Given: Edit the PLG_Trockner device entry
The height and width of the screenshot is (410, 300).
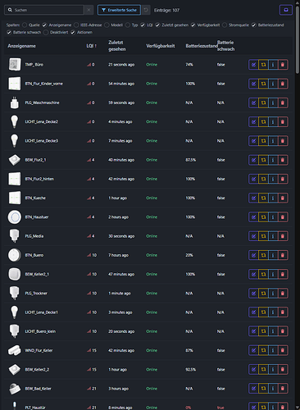Looking at the screenshot, I should 253,294.
